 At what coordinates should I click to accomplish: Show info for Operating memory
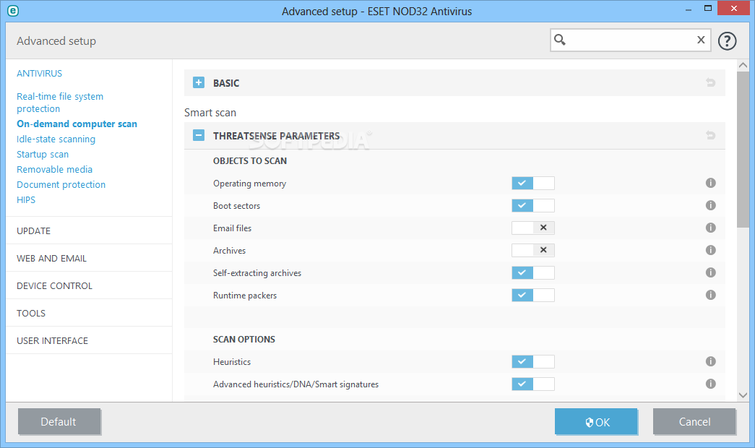pyautogui.click(x=711, y=183)
